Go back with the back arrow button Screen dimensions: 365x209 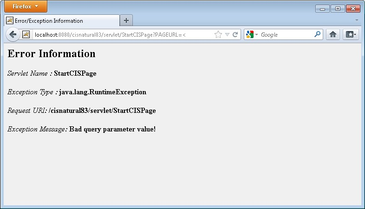coord(13,35)
